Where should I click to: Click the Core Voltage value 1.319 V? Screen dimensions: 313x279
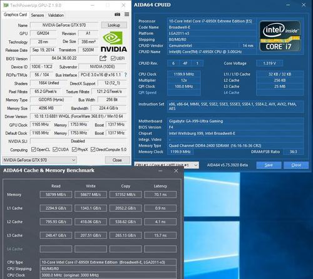[x=269, y=63]
